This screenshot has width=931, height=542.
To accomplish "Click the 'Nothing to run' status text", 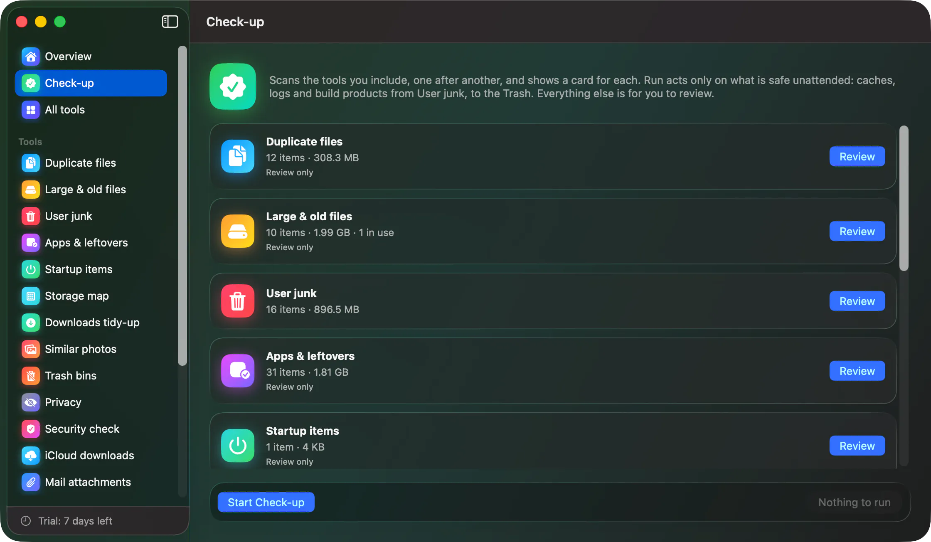I will (x=855, y=503).
